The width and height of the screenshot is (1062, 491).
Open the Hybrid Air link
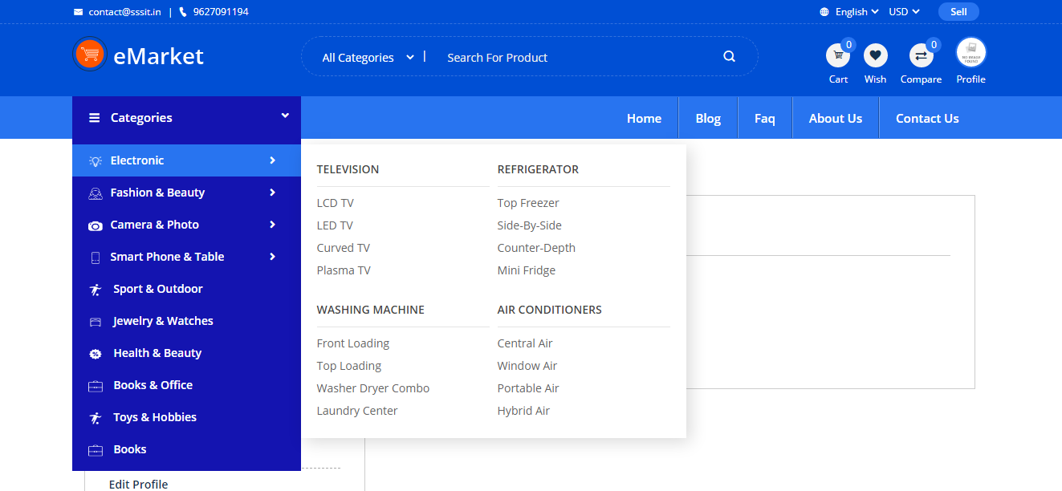point(523,411)
